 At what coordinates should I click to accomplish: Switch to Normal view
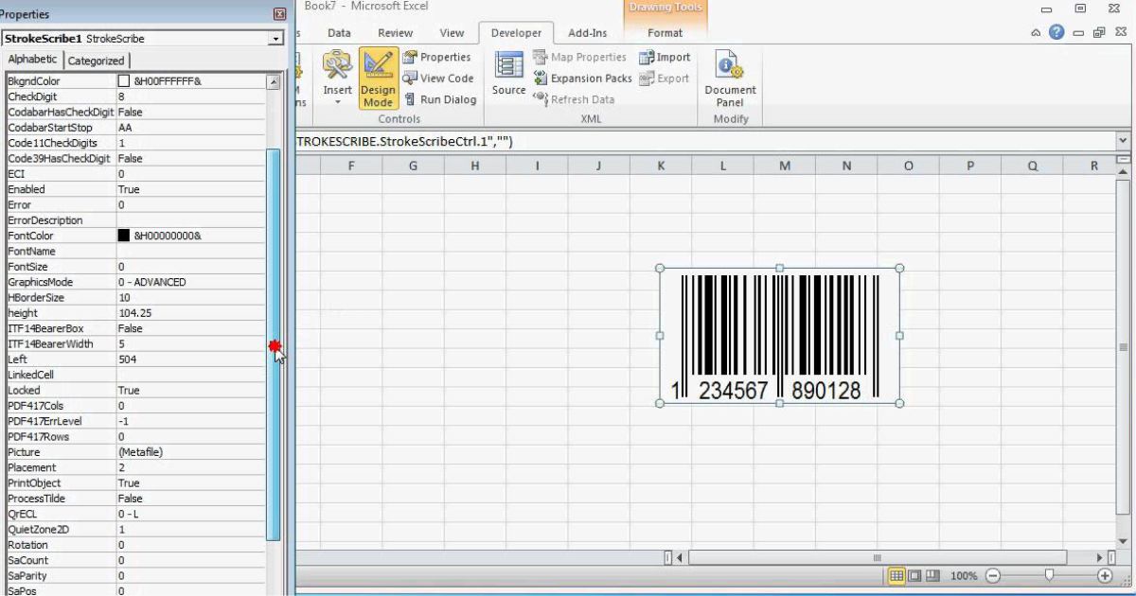click(896, 575)
